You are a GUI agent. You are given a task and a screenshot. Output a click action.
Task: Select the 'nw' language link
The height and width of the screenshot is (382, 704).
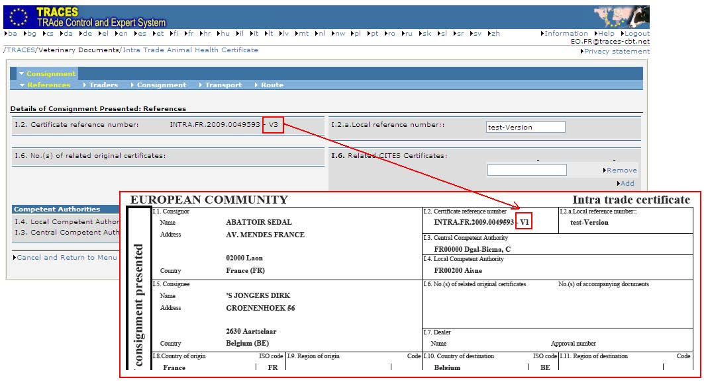pos(338,34)
